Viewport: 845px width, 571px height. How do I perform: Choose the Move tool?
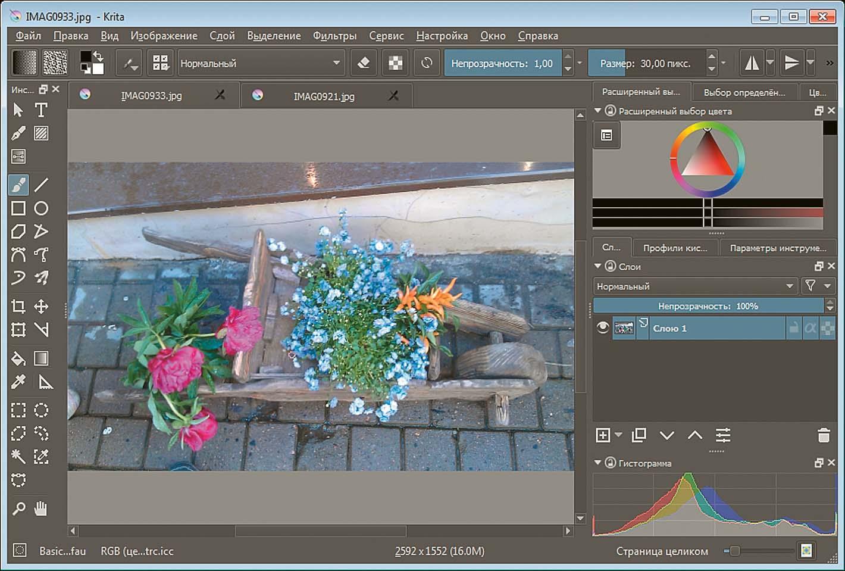click(41, 307)
